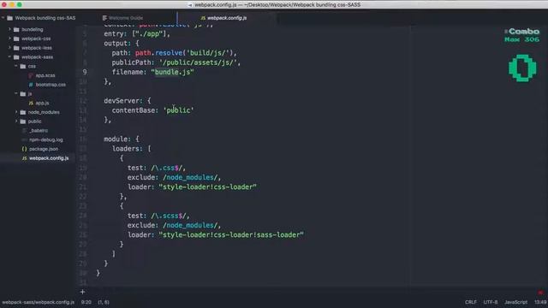Click cursor position 9:20 in status bar
The height and width of the screenshot is (308, 548).
tap(86, 302)
